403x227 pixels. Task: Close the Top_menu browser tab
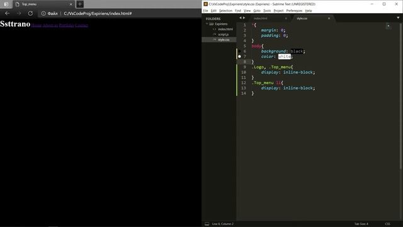(x=71, y=4)
